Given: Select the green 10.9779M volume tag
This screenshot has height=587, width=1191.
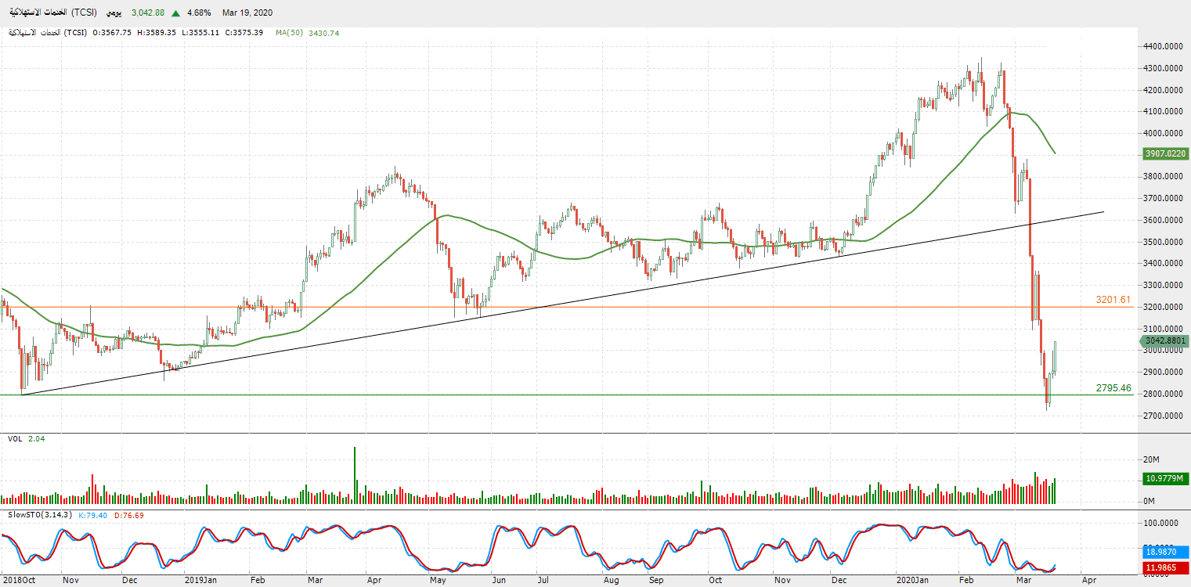Looking at the screenshot, I should tap(1166, 478).
